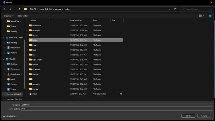Select This PC in the address bar
215x121 pixels.
coord(33,9)
